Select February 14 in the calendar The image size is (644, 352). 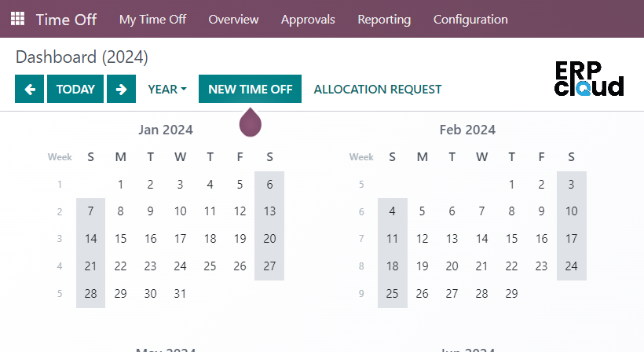[481, 239]
